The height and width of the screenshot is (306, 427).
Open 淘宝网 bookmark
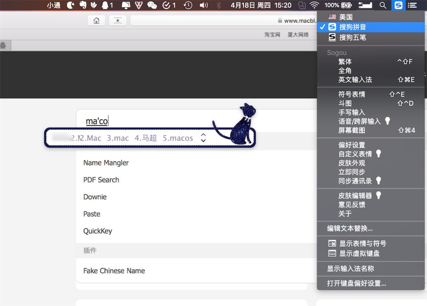click(272, 34)
